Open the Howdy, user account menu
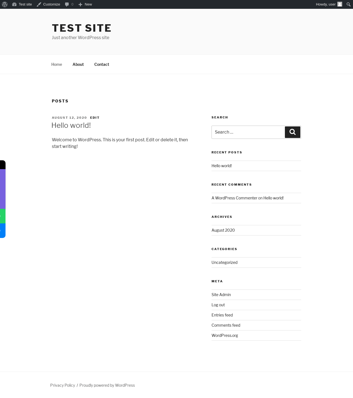Viewport: 353px width, 398px height. (326, 4)
